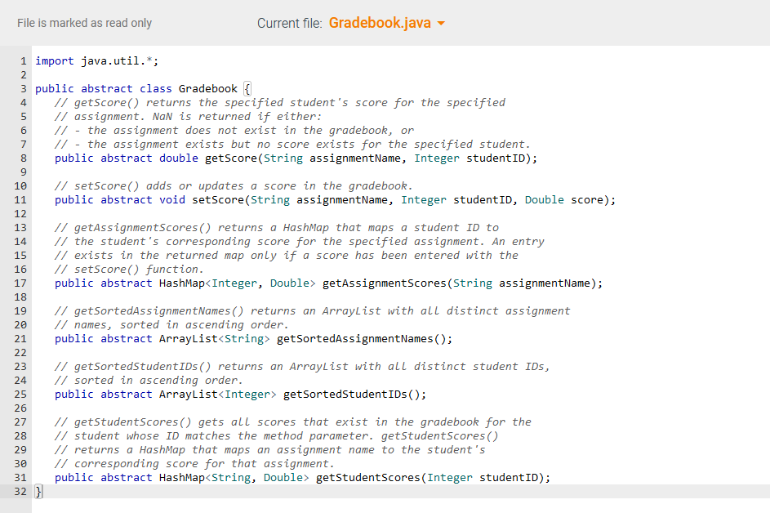Click line number 32 in the gutter

20,491
